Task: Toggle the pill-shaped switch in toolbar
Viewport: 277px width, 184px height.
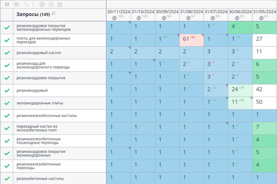Action: (17, 4)
